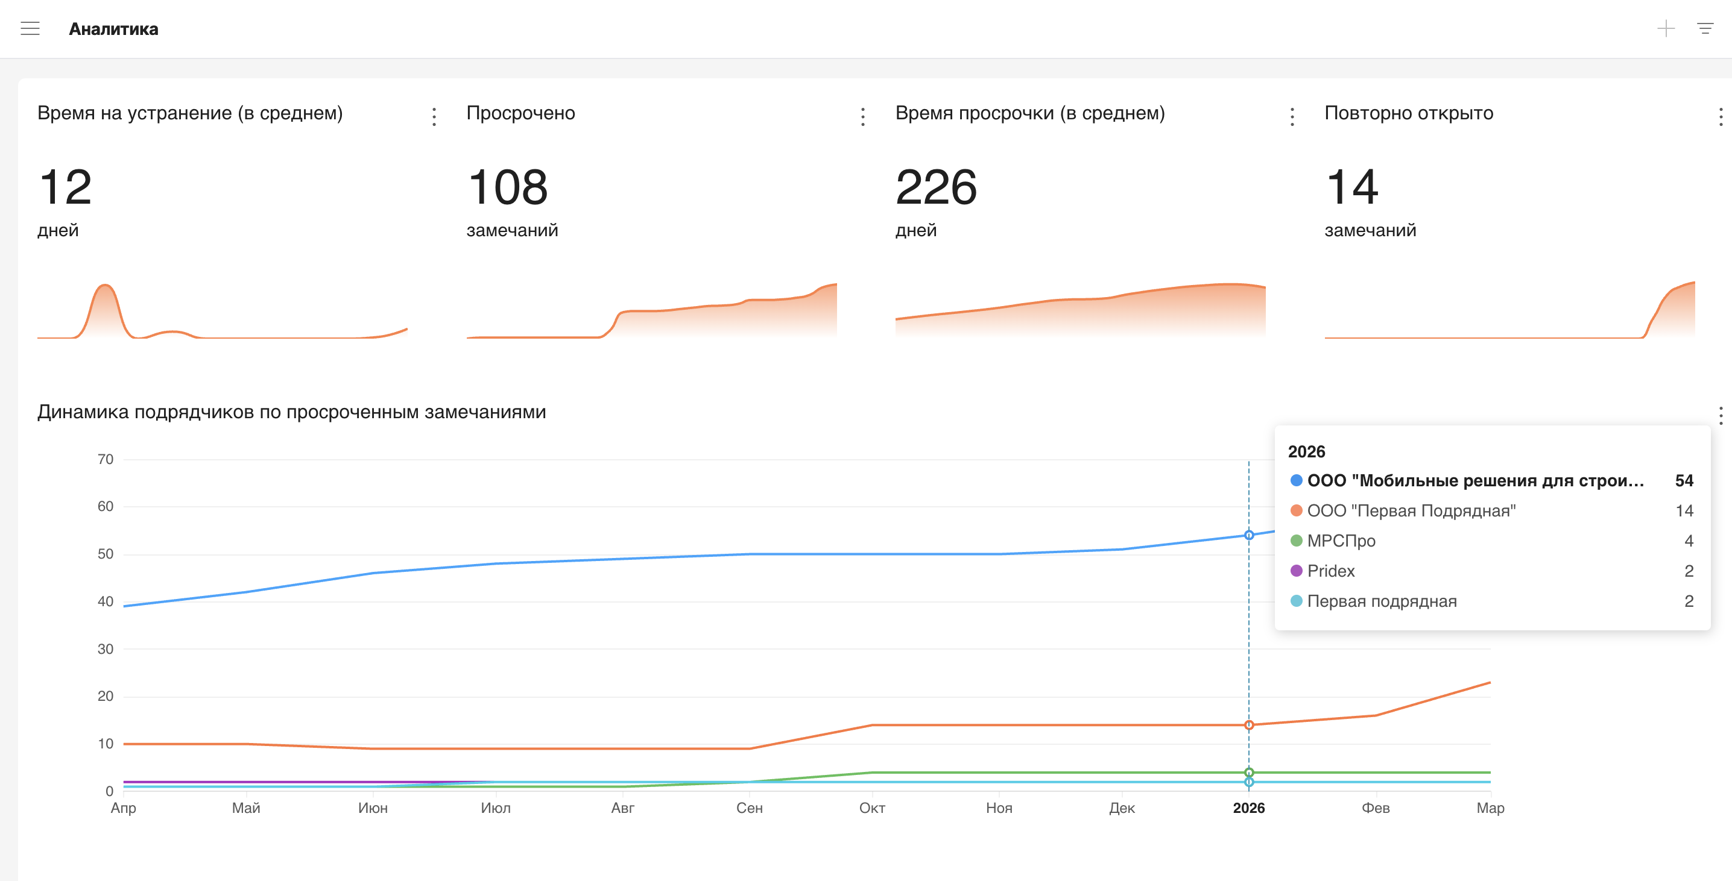Select Pridex entry in the tooltip
Screen dimensions: 1732x881
(1330, 571)
